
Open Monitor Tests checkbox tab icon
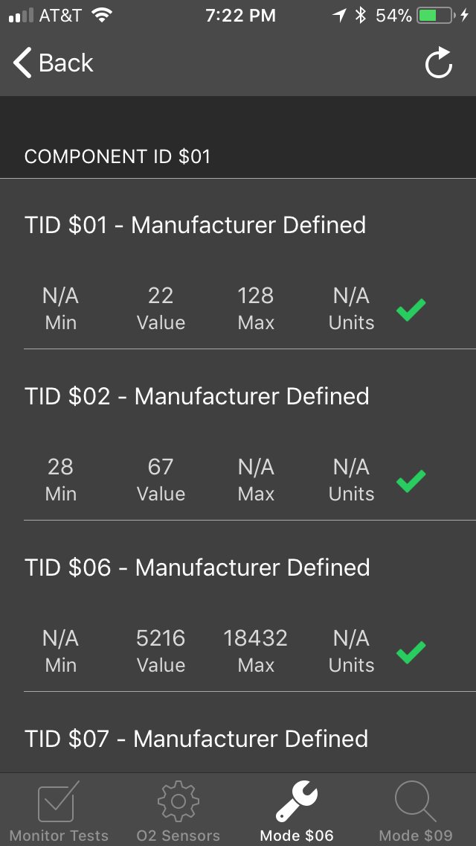click(58, 801)
